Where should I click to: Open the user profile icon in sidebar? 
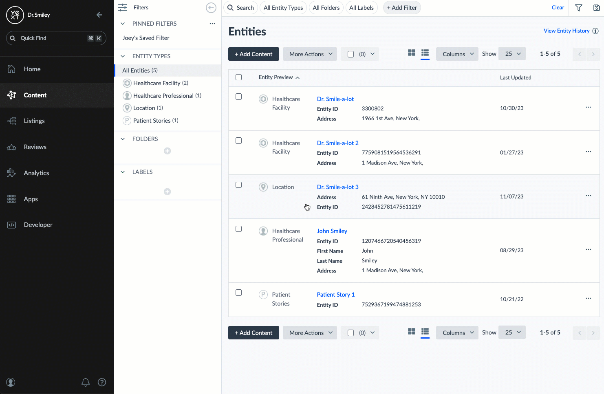(11, 382)
